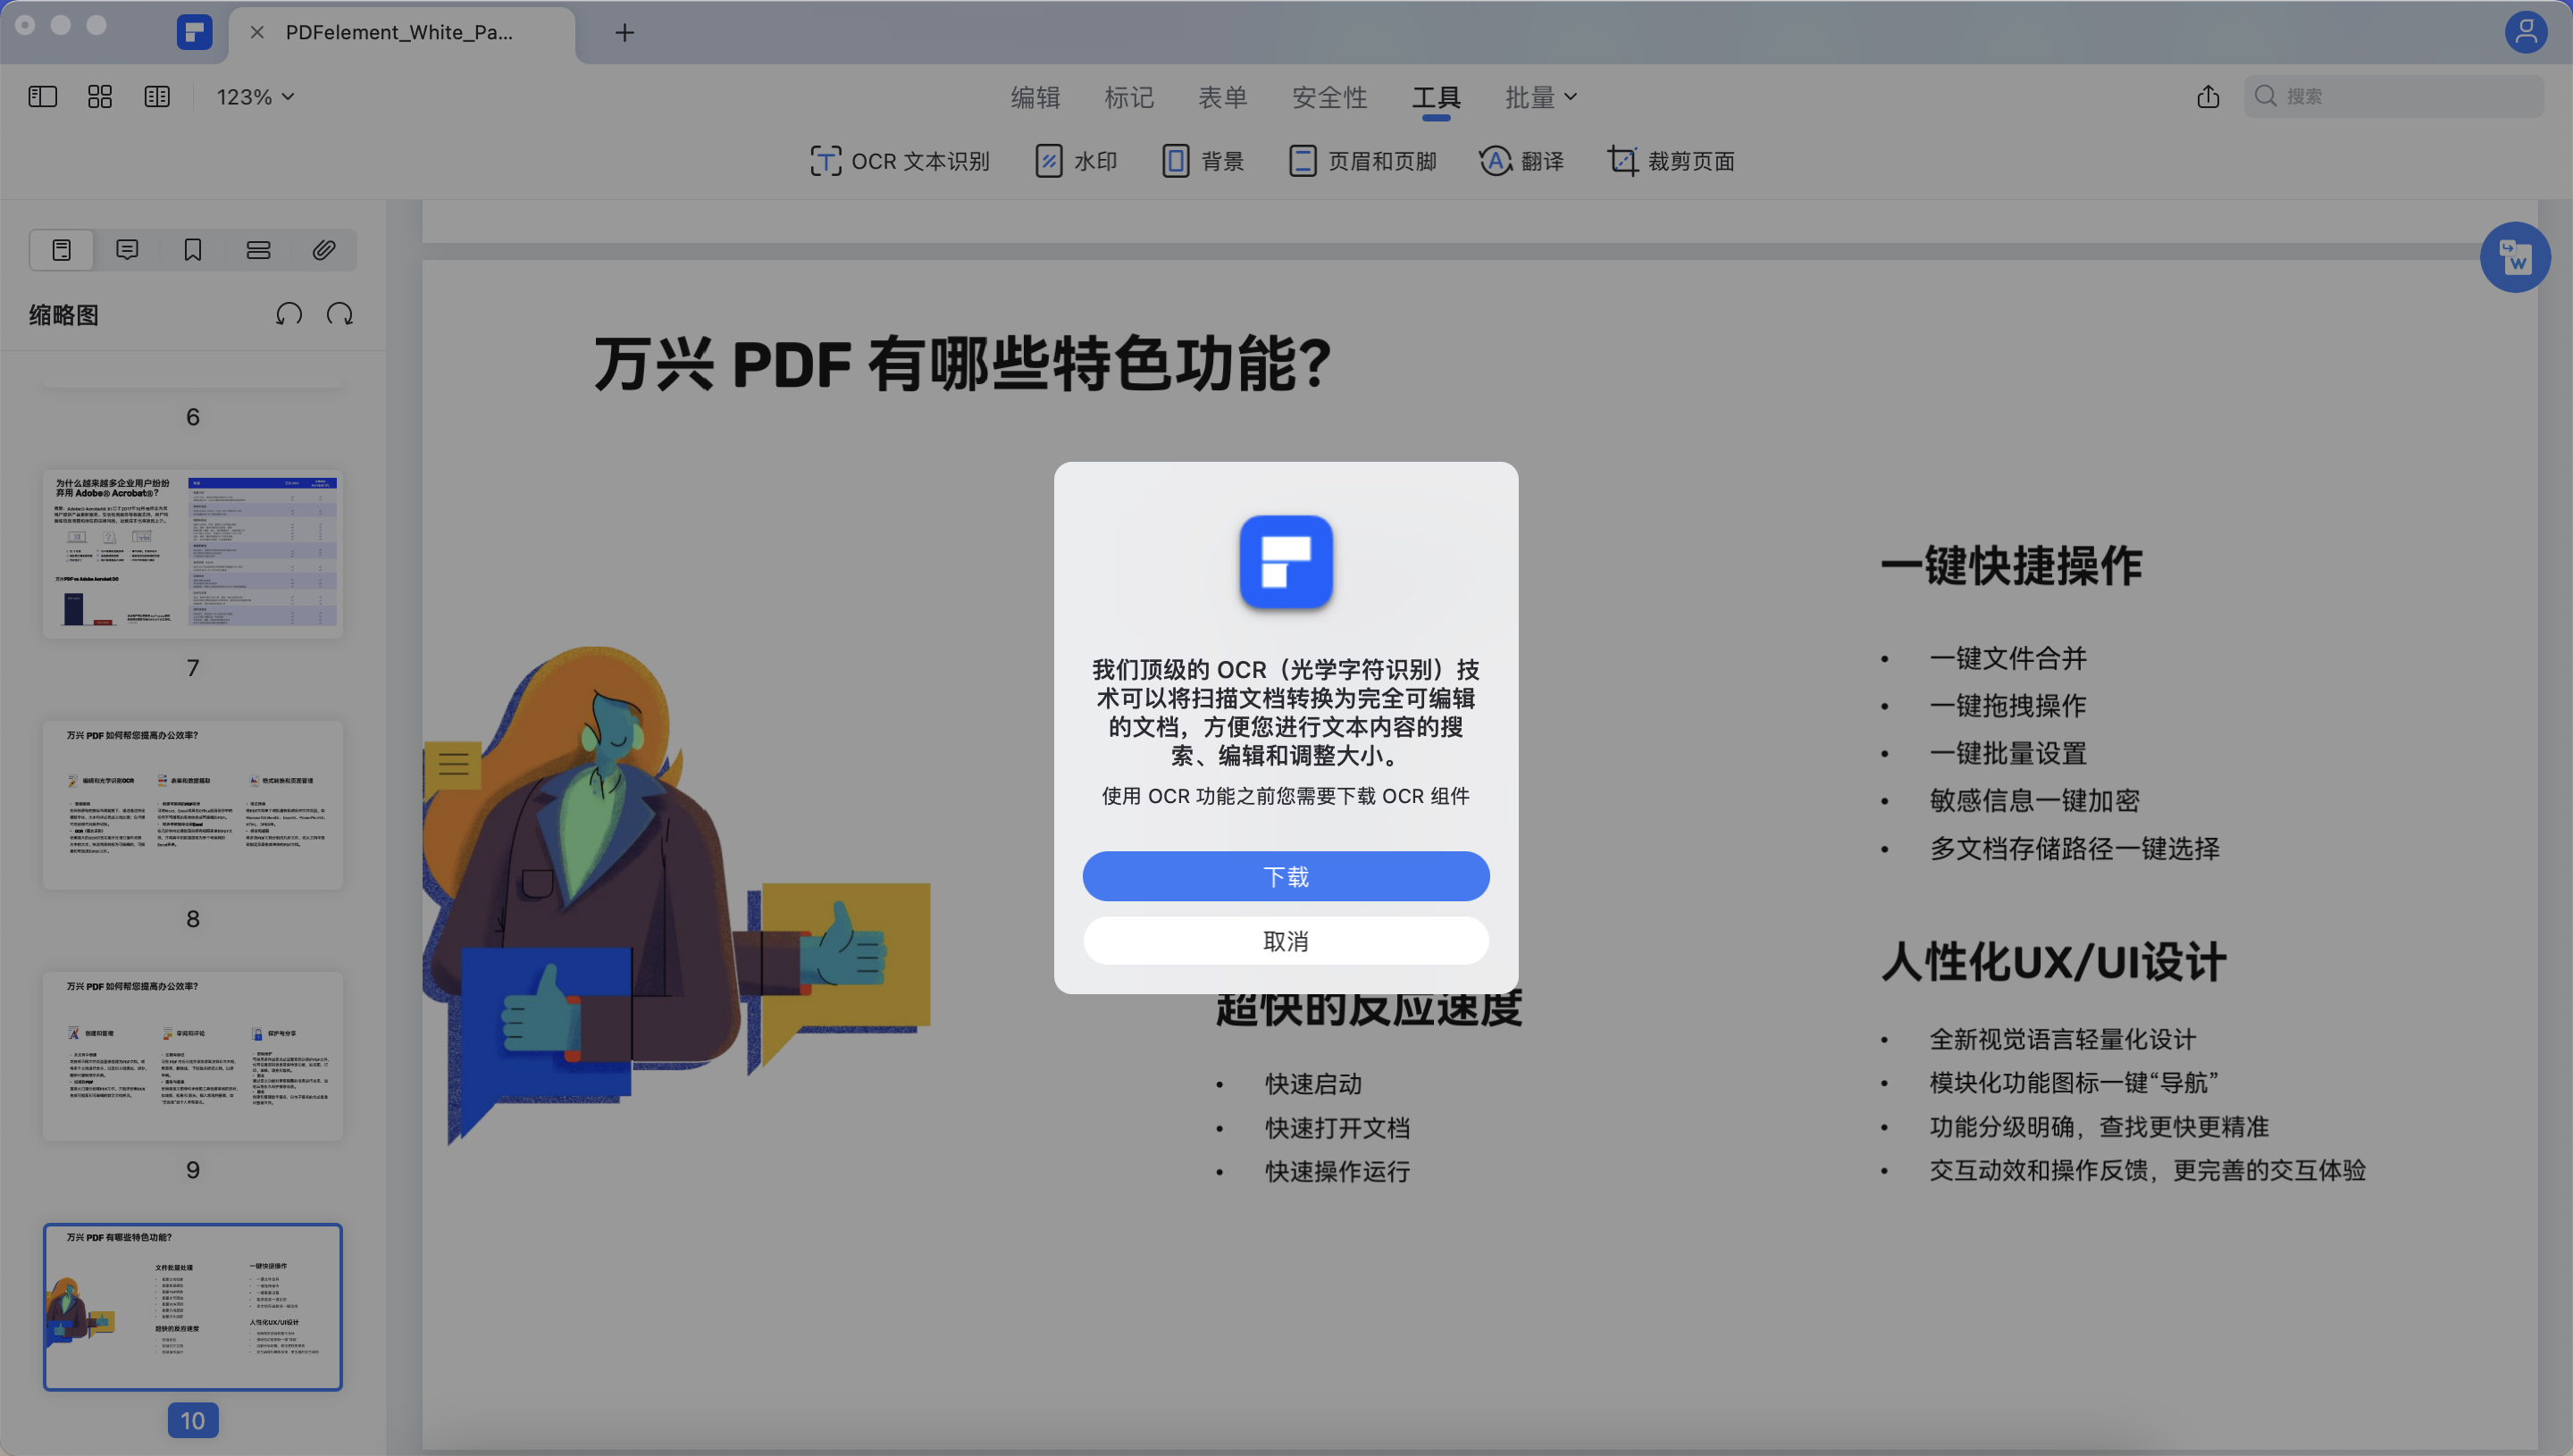
Task: Select page 8 thumbnail
Action: pyautogui.click(x=193, y=804)
